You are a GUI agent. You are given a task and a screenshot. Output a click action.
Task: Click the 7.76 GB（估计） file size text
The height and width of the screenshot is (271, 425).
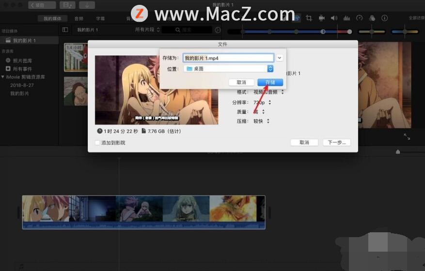(x=164, y=131)
